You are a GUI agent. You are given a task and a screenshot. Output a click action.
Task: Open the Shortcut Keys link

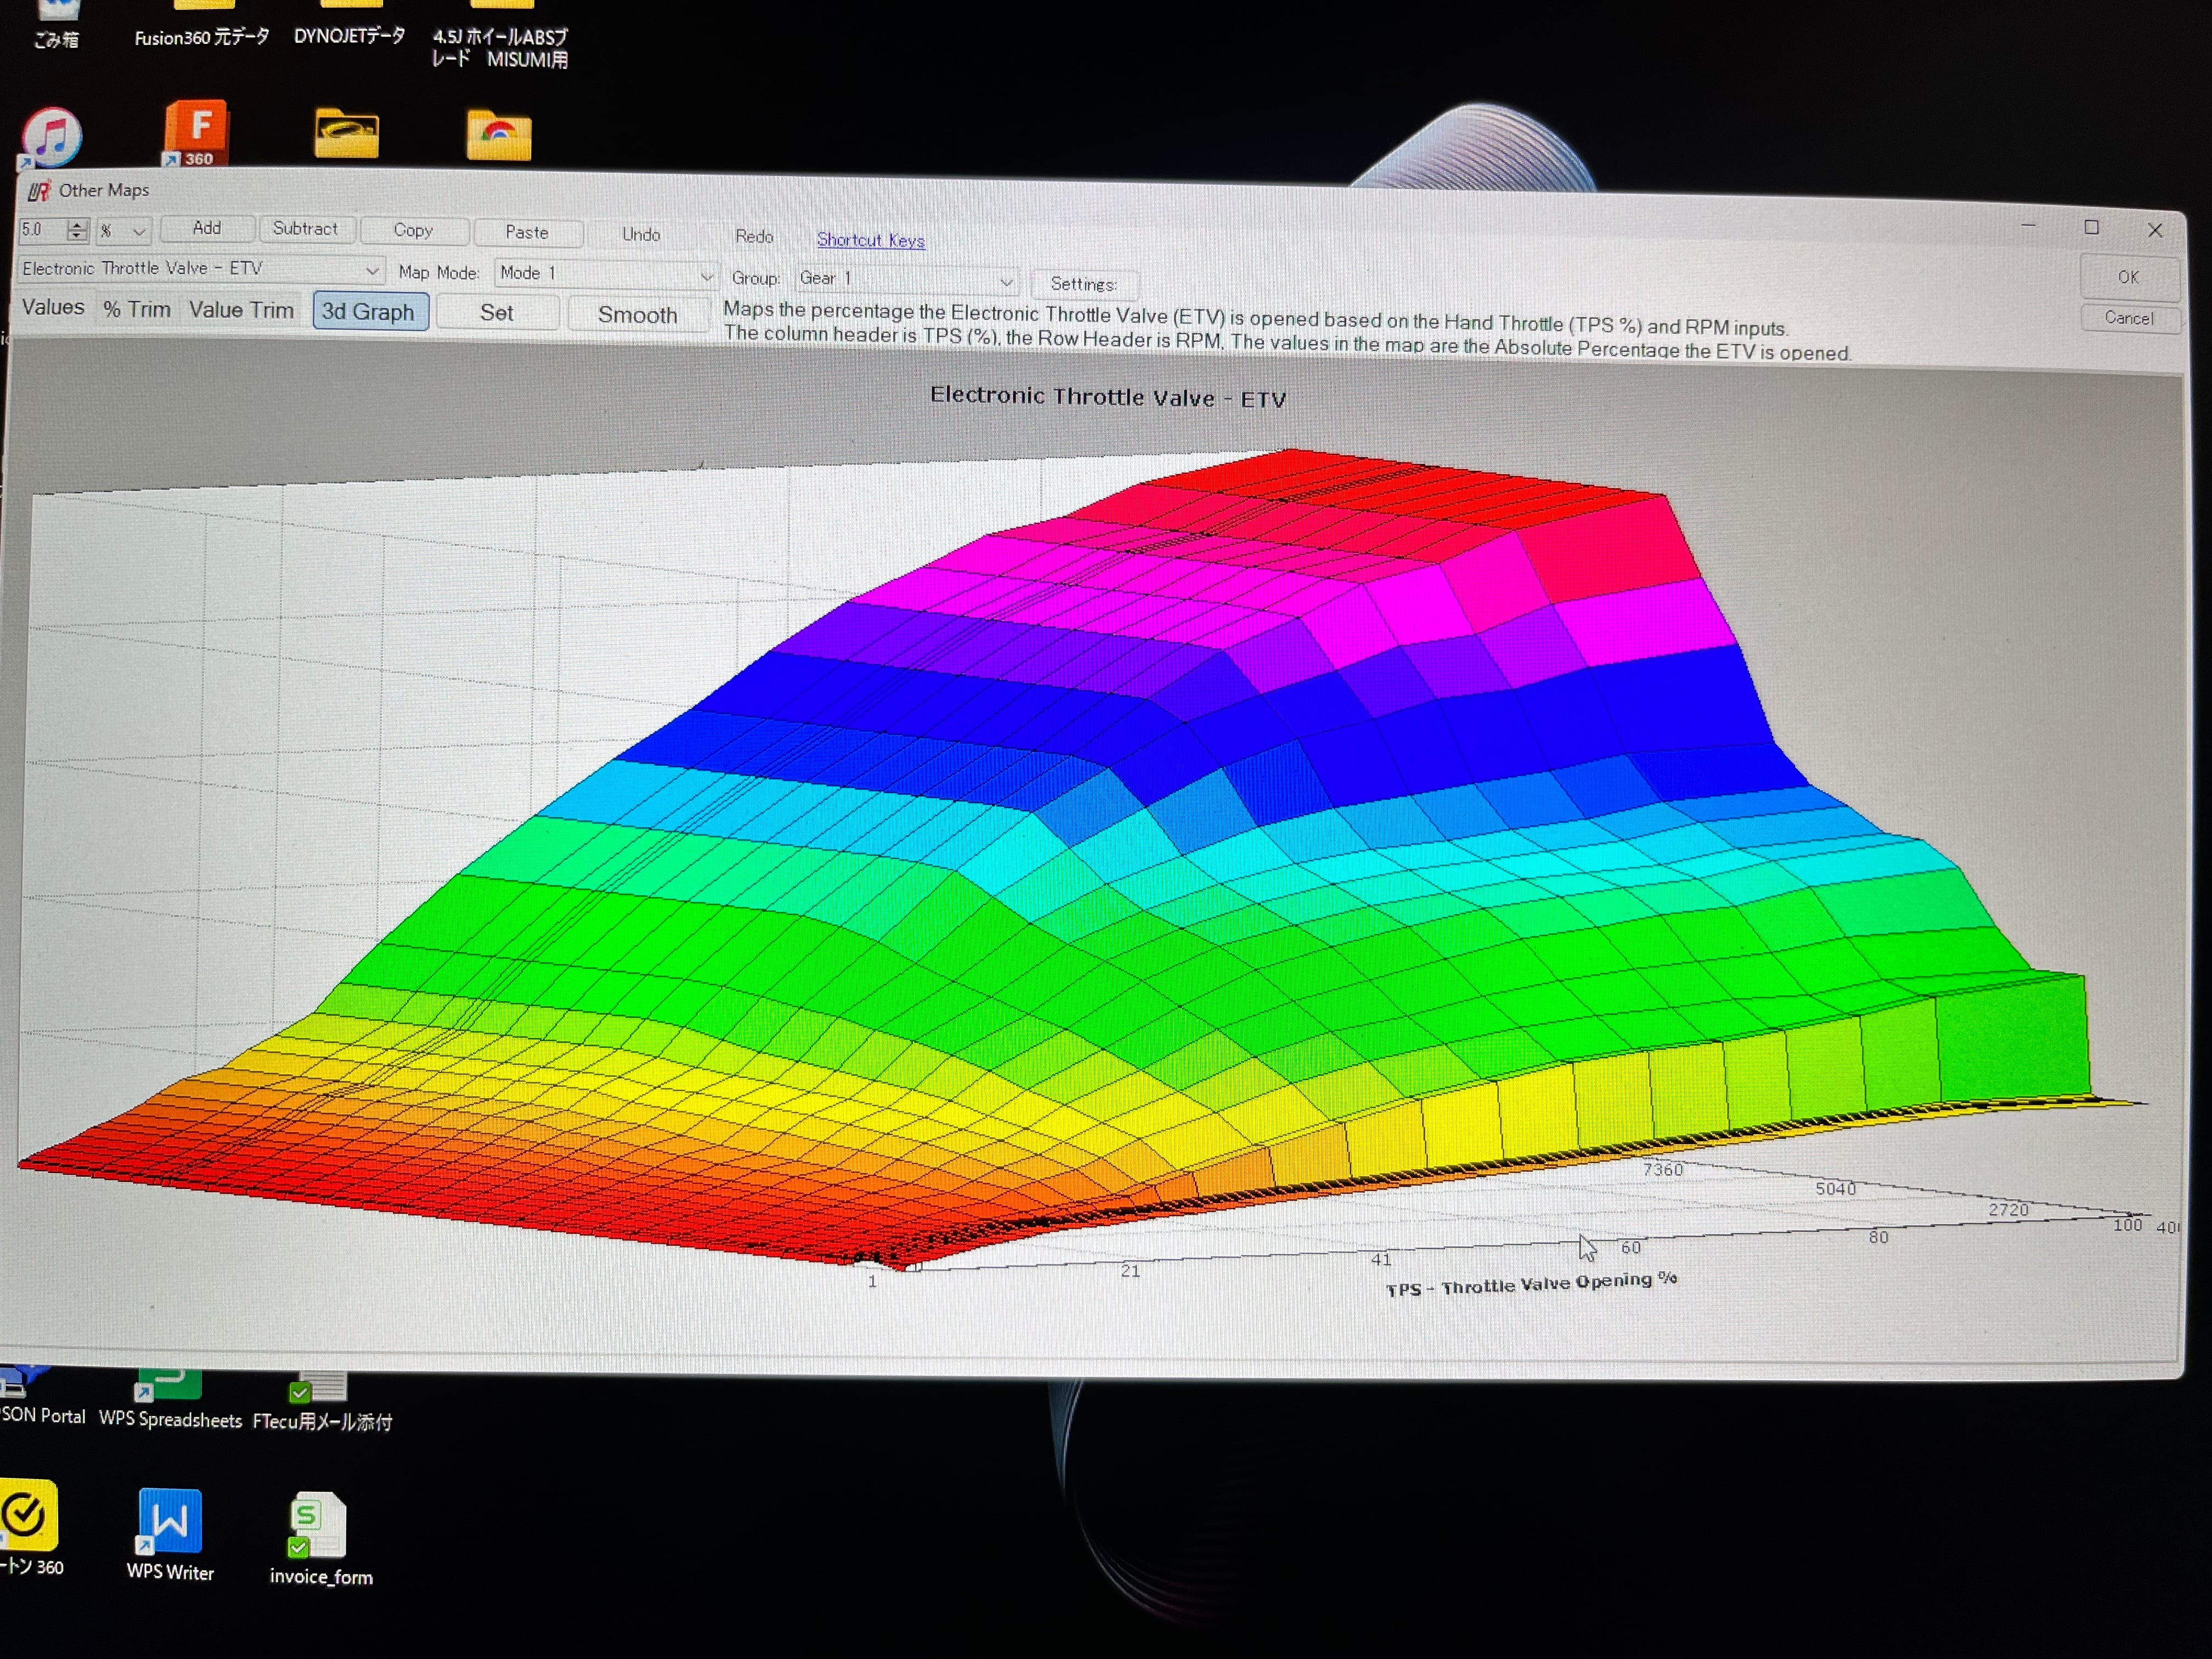point(870,240)
